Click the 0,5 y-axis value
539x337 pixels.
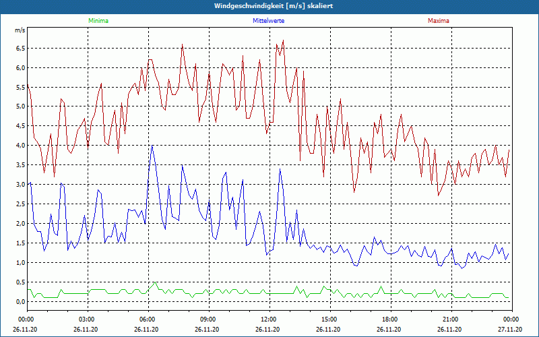(21, 282)
